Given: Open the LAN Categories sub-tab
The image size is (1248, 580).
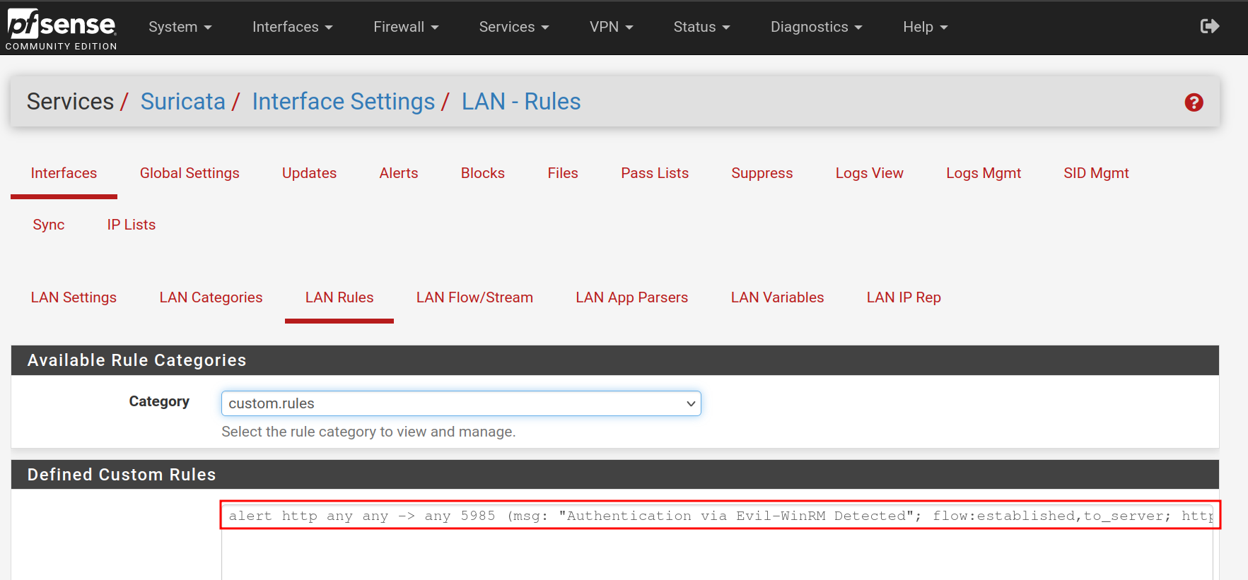Looking at the screenshot, I should [211, 297].
